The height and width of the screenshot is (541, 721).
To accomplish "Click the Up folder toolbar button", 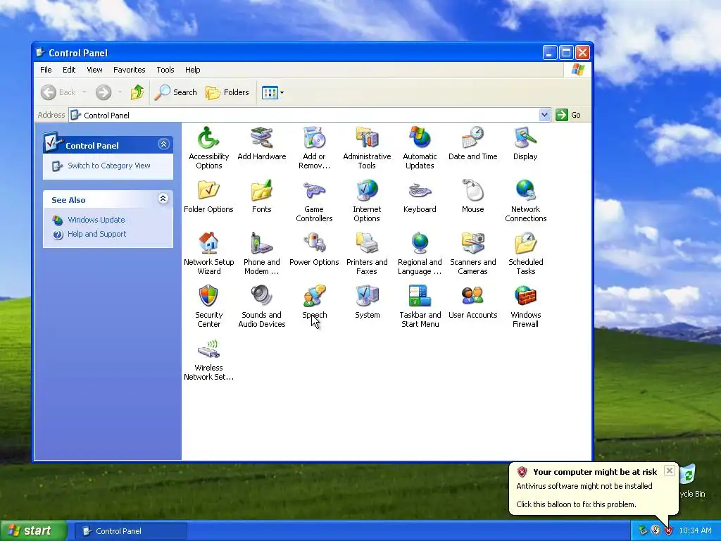I will click(x=137, y=92).
